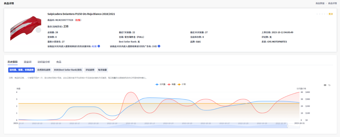Click the price value 238
340x137 pixels.
(66, 26)
